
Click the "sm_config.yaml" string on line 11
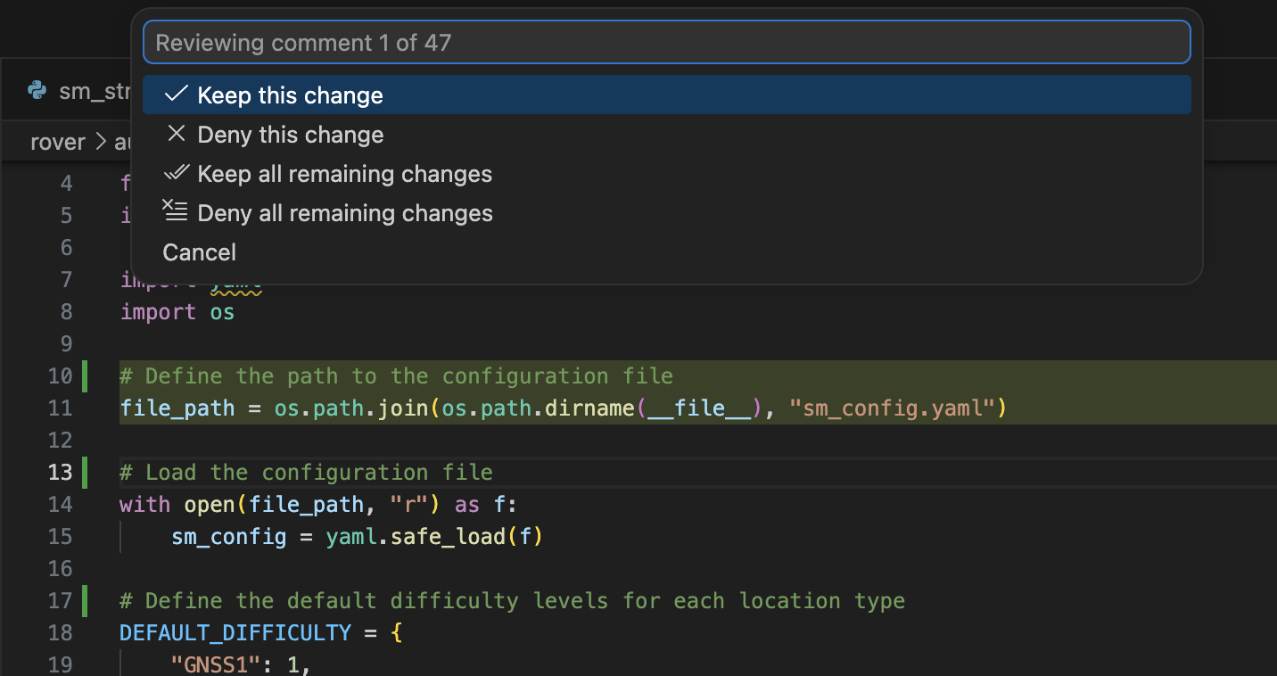(x=893, y=408)
